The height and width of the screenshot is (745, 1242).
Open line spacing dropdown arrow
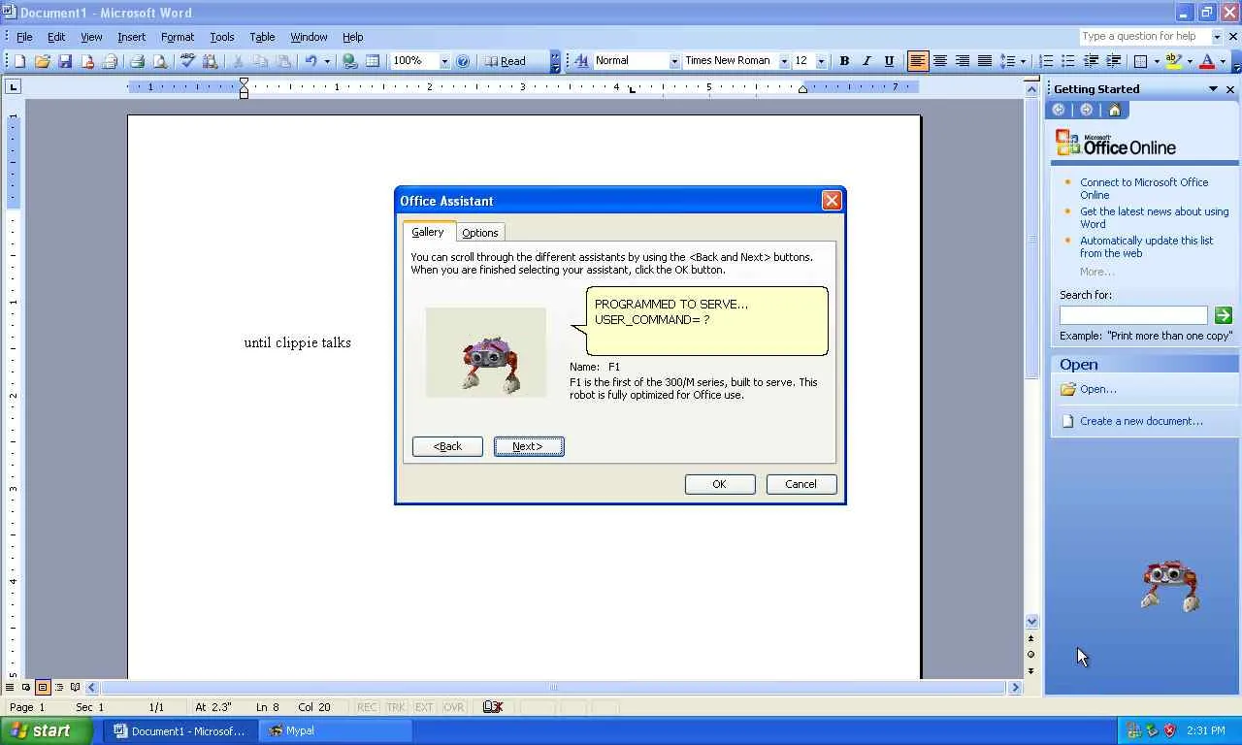coord(1023,61)
